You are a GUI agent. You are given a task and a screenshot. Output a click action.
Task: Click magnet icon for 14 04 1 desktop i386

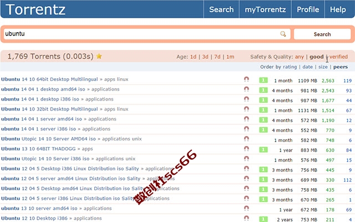click(x=246, y=99)
